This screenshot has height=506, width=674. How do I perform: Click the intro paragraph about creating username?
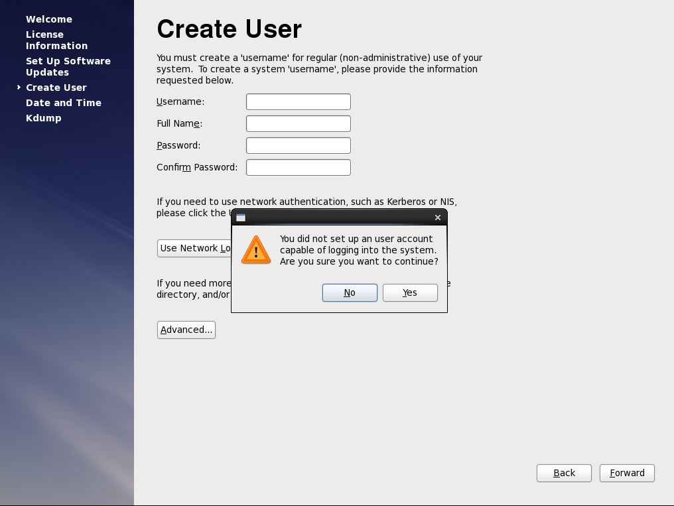click(319, 69)
